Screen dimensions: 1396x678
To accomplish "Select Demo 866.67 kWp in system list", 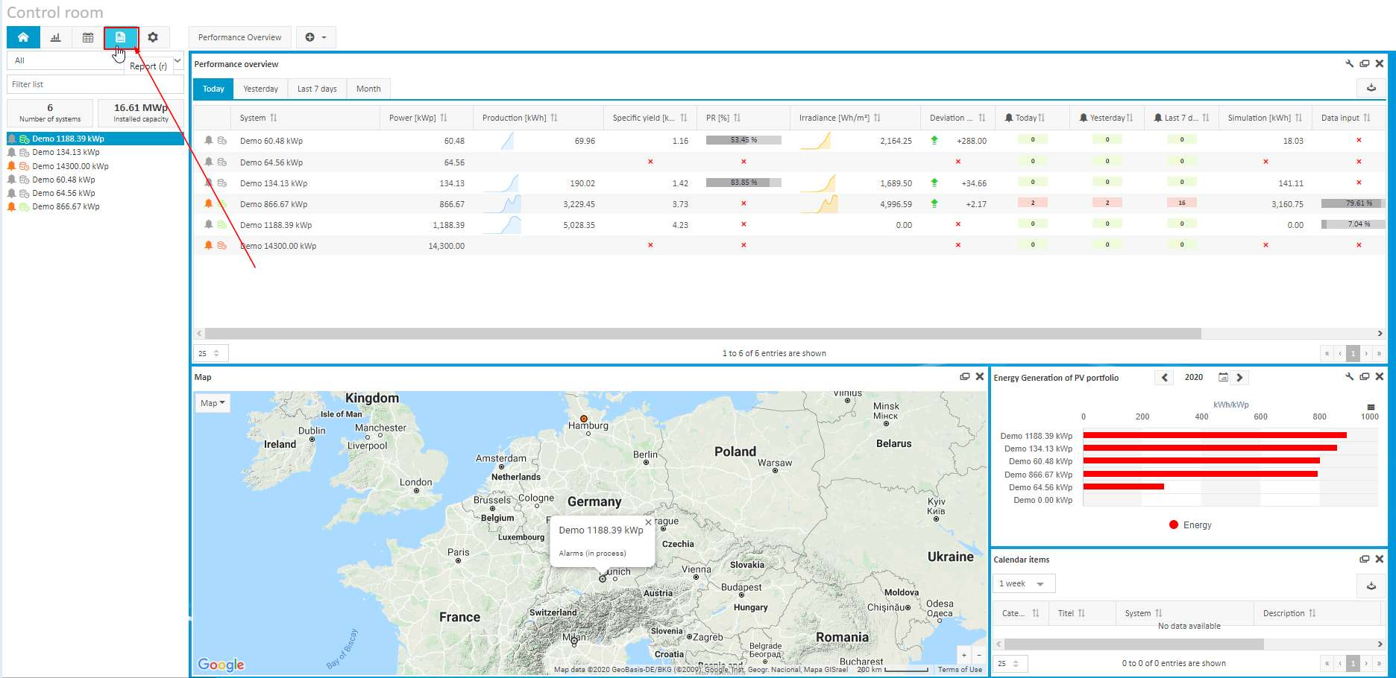I will [66, 206].
